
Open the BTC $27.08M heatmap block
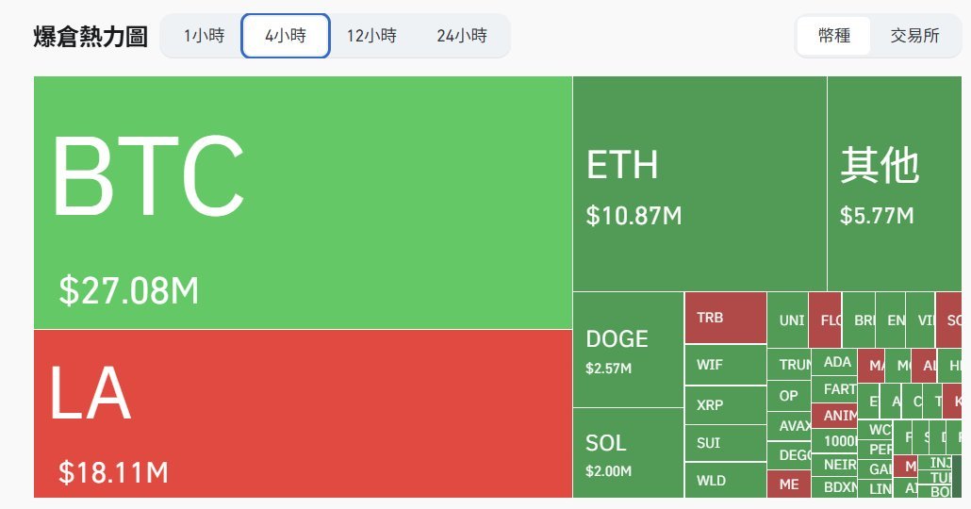coord(303,203)
